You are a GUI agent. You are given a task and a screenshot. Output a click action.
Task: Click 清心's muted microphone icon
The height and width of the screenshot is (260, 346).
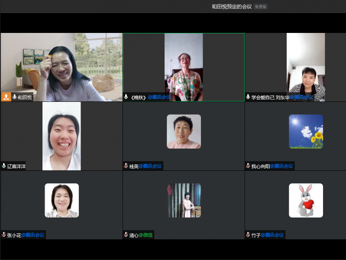coord(126,235)
